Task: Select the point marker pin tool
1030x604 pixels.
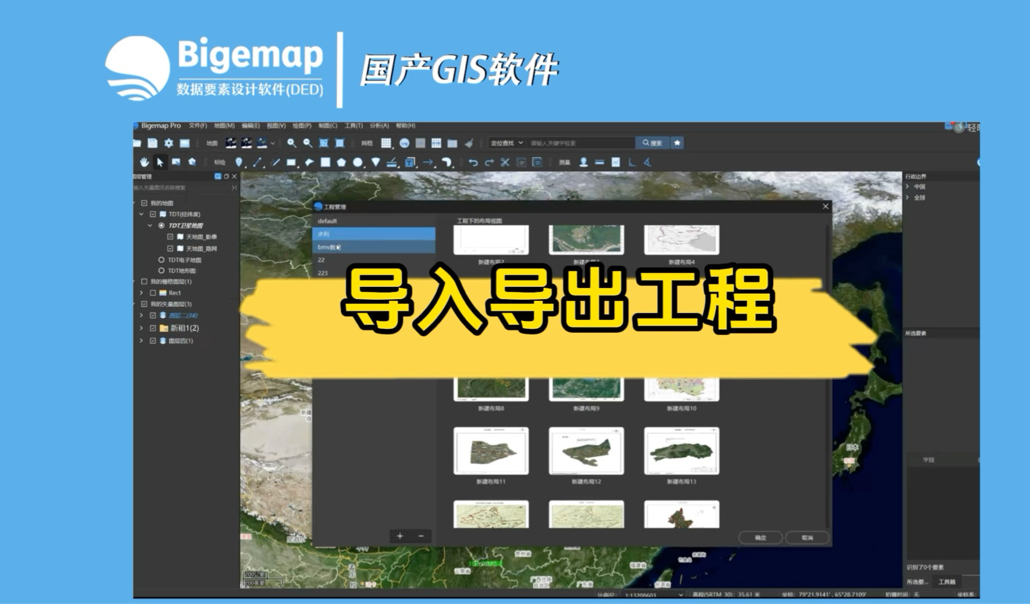Action: tap(239, 162)
